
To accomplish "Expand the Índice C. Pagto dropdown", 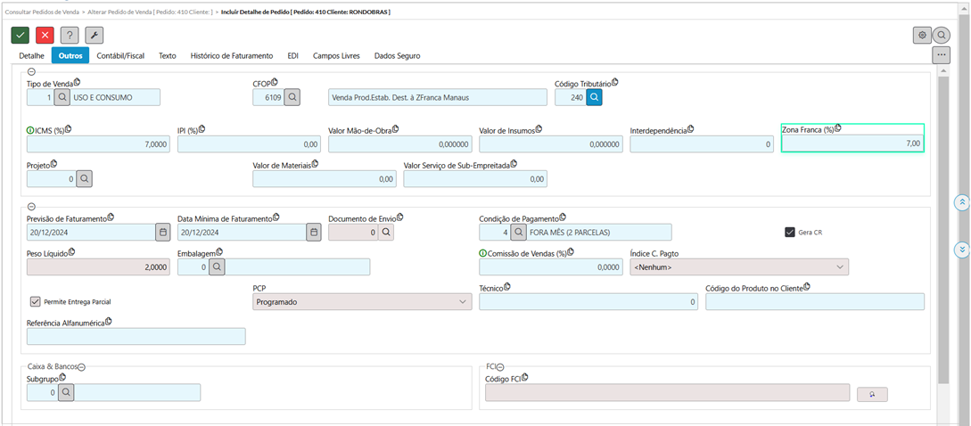I will [739, 266].
